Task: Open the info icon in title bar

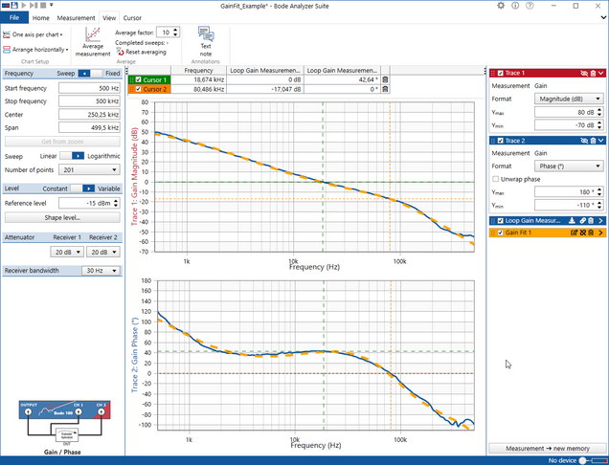Action: coord(515,6)
